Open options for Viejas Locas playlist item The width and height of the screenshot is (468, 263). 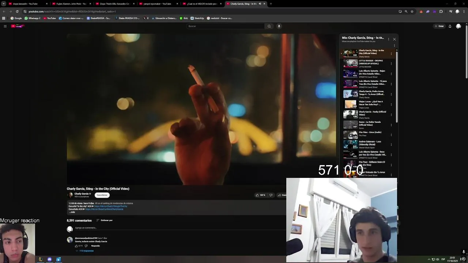(391, 104)
